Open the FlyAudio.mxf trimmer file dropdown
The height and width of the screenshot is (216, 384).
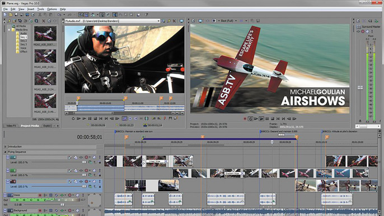tap(158, 21)
